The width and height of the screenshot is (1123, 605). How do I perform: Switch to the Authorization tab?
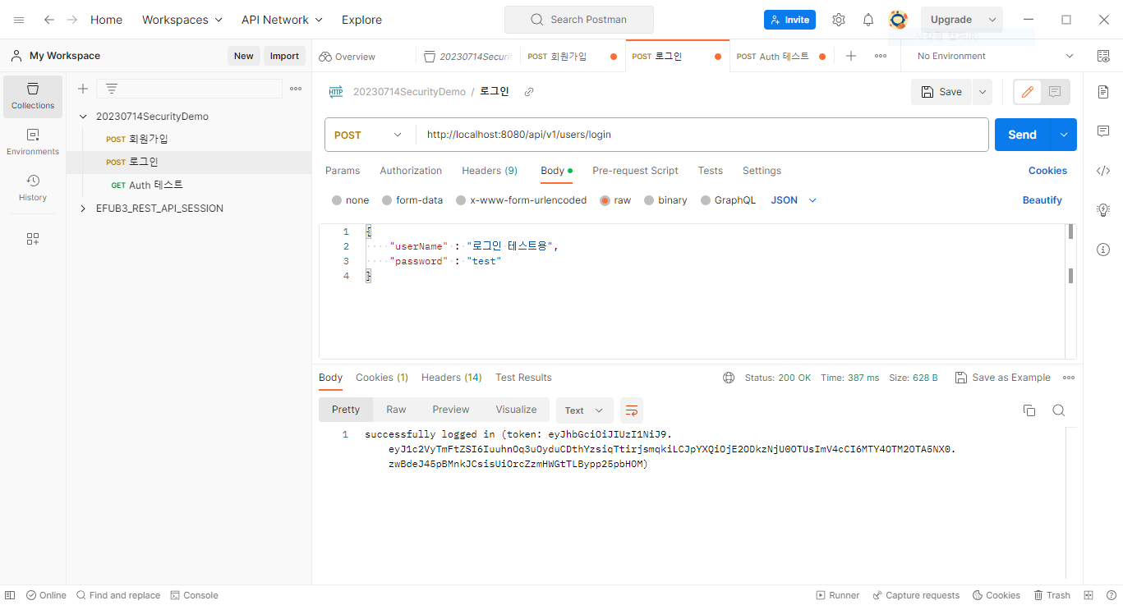coord(411,171)
